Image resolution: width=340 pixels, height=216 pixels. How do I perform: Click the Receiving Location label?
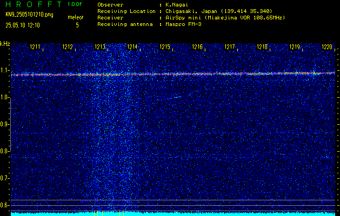[x=126, y=11]
